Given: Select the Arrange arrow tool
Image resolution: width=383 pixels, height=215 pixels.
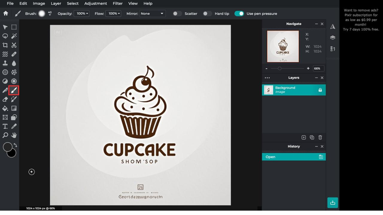Looking at the screenshot, I should (5, 27).
